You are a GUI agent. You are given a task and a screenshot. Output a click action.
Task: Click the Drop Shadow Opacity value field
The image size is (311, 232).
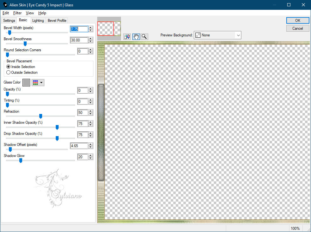83,135
